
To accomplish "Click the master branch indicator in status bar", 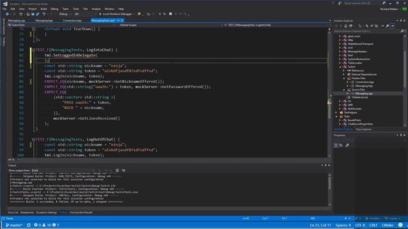I will click(x=14, y=225).
